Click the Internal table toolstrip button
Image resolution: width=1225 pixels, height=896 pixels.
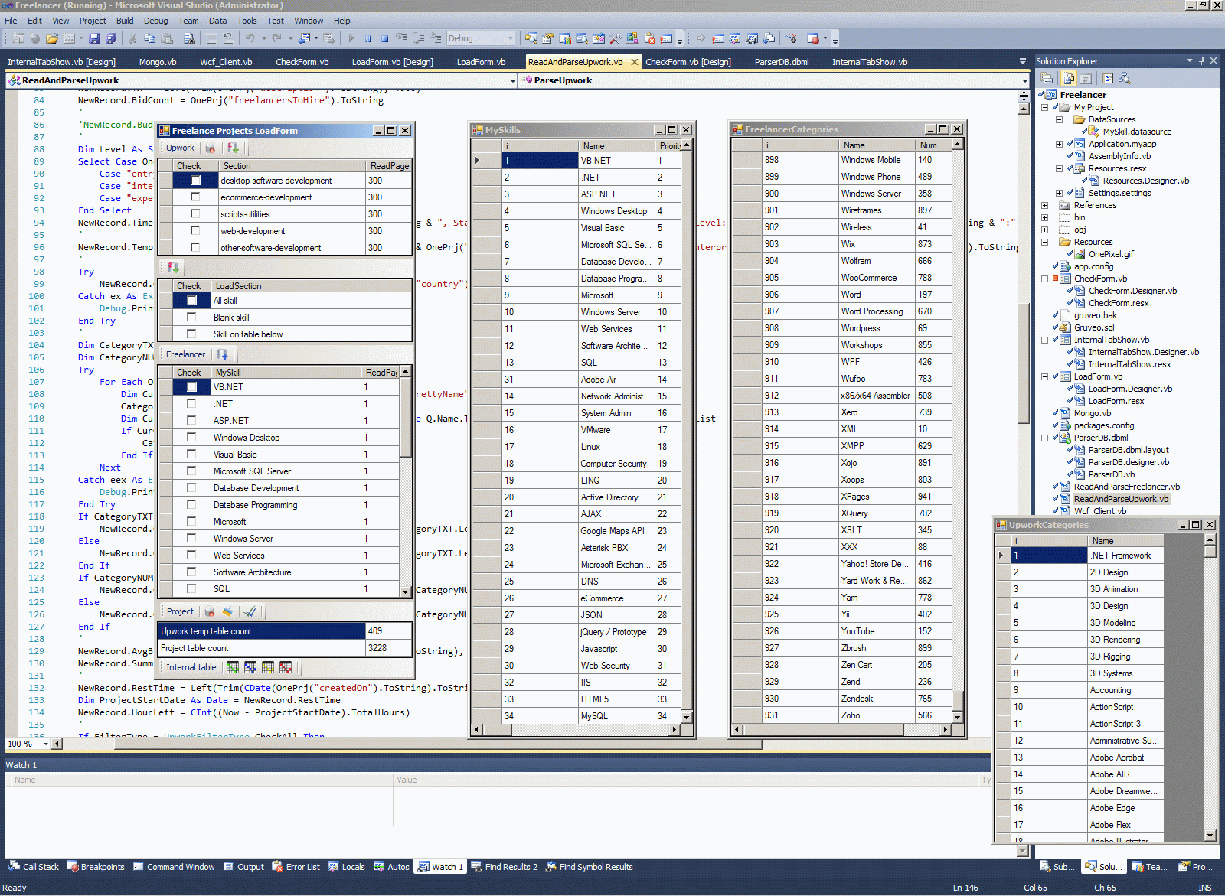pos(191,667)
